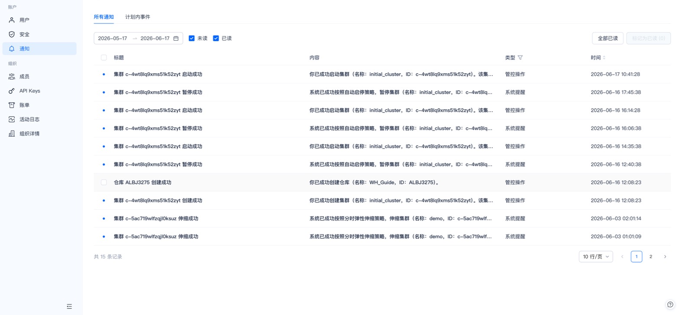
Task: Sort by 时间 column sort arrows
Action: (604, 58)
